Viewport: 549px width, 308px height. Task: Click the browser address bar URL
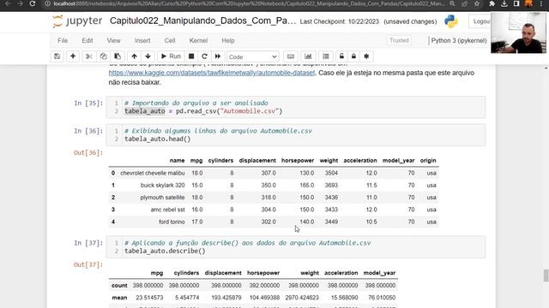click(x=250, y=3)
